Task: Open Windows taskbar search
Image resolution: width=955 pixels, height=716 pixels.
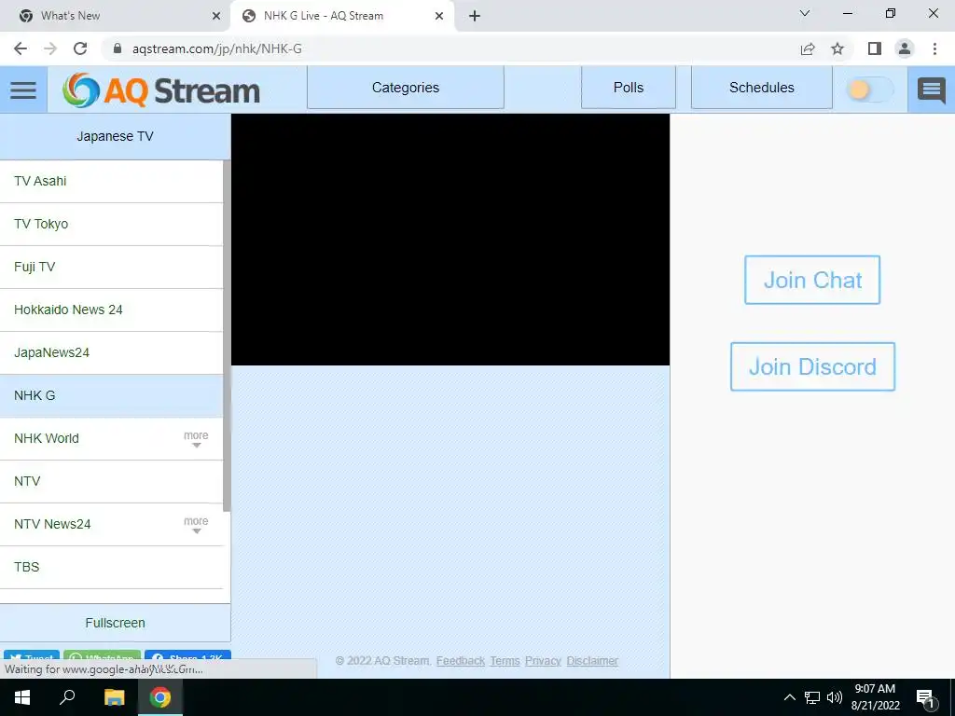Action: 67,697
